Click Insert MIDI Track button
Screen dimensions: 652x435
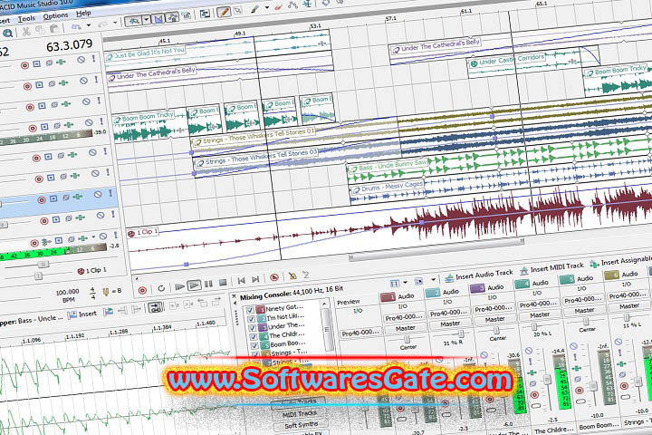click(x=551, y=267)
